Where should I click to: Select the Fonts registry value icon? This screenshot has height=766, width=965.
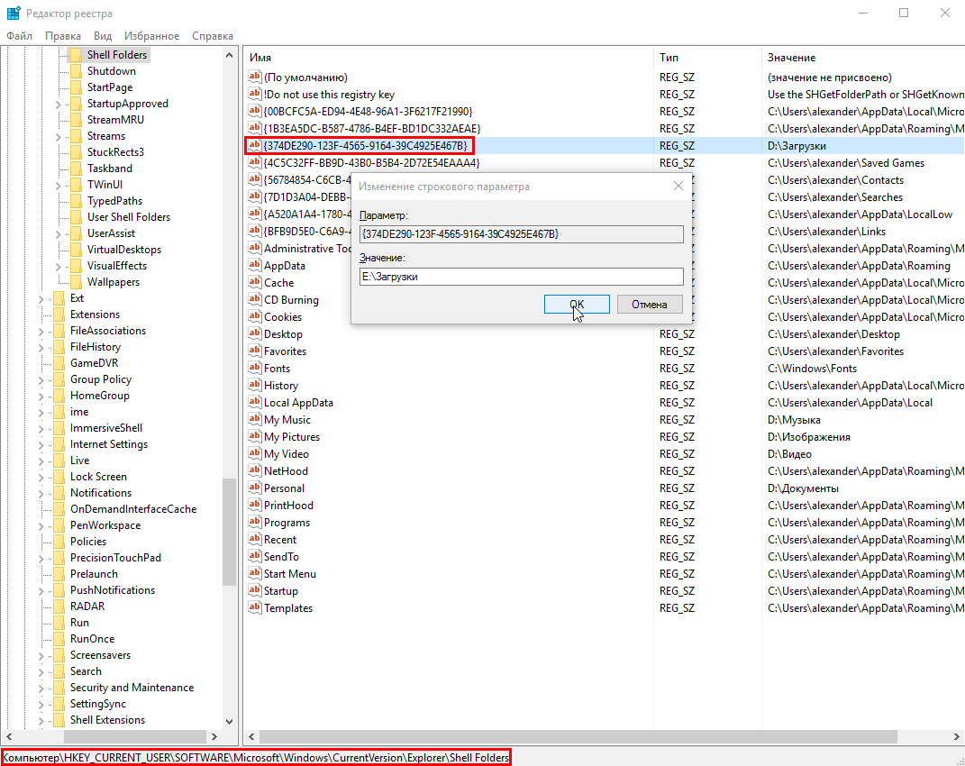[x=254, y=369]
